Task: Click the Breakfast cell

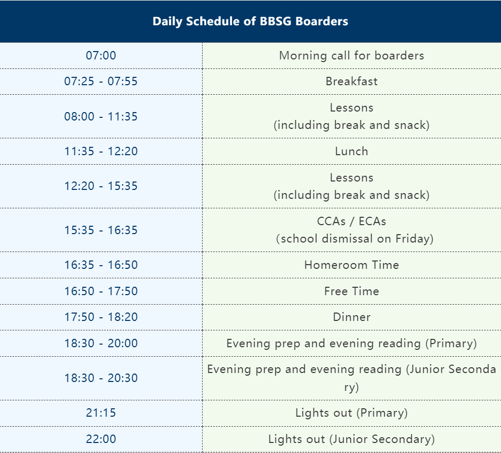Action: click(x=352, y=82)
